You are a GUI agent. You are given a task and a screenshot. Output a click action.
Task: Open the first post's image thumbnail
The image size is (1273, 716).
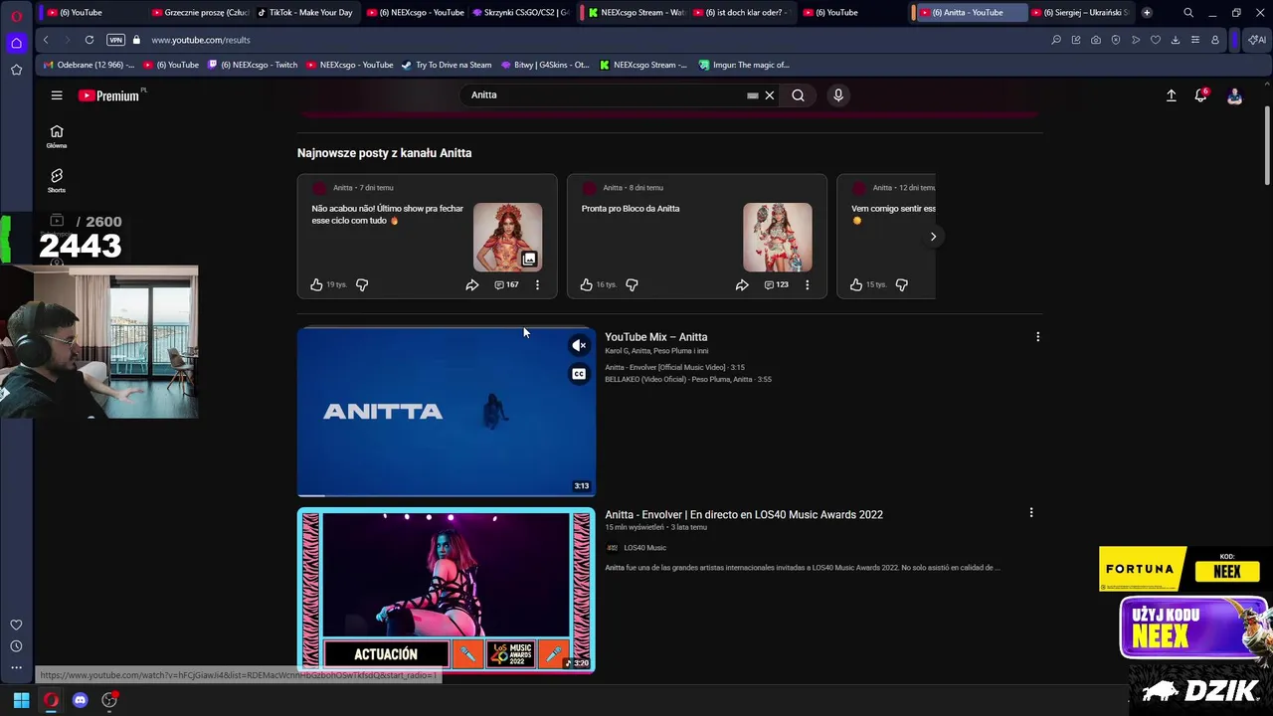point(507,237)
